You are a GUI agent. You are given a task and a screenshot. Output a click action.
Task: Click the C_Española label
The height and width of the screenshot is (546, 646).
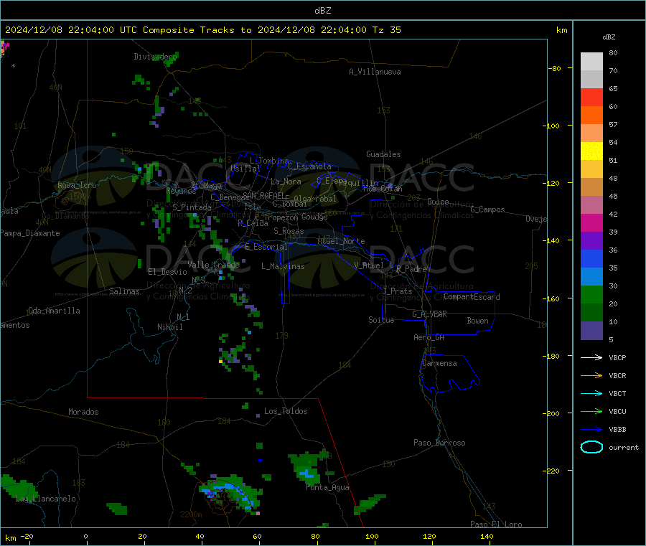tap(309, 166)
